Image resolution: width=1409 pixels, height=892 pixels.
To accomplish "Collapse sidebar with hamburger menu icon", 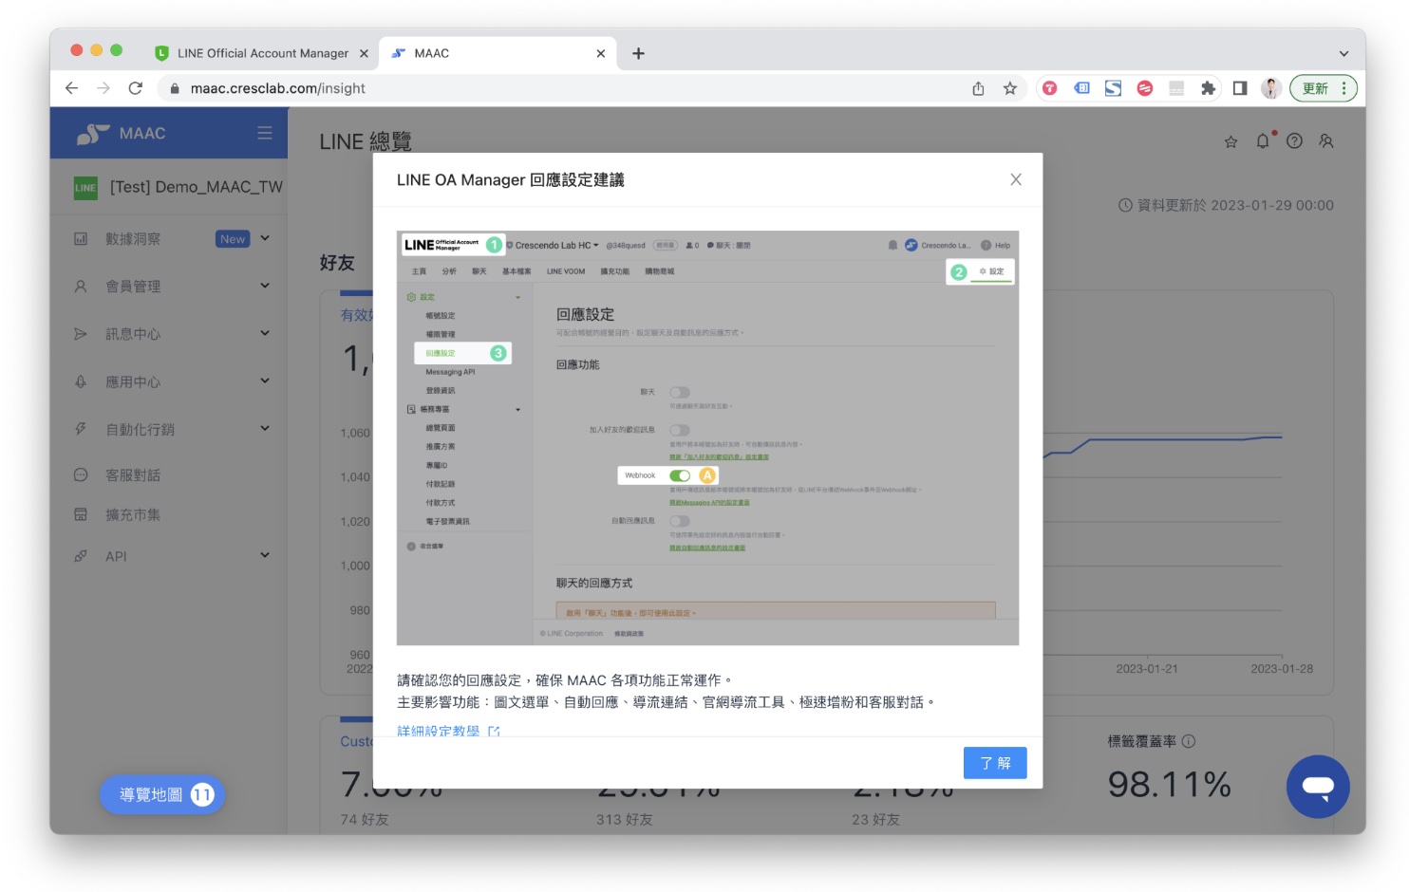I will [x=265, y=134].
